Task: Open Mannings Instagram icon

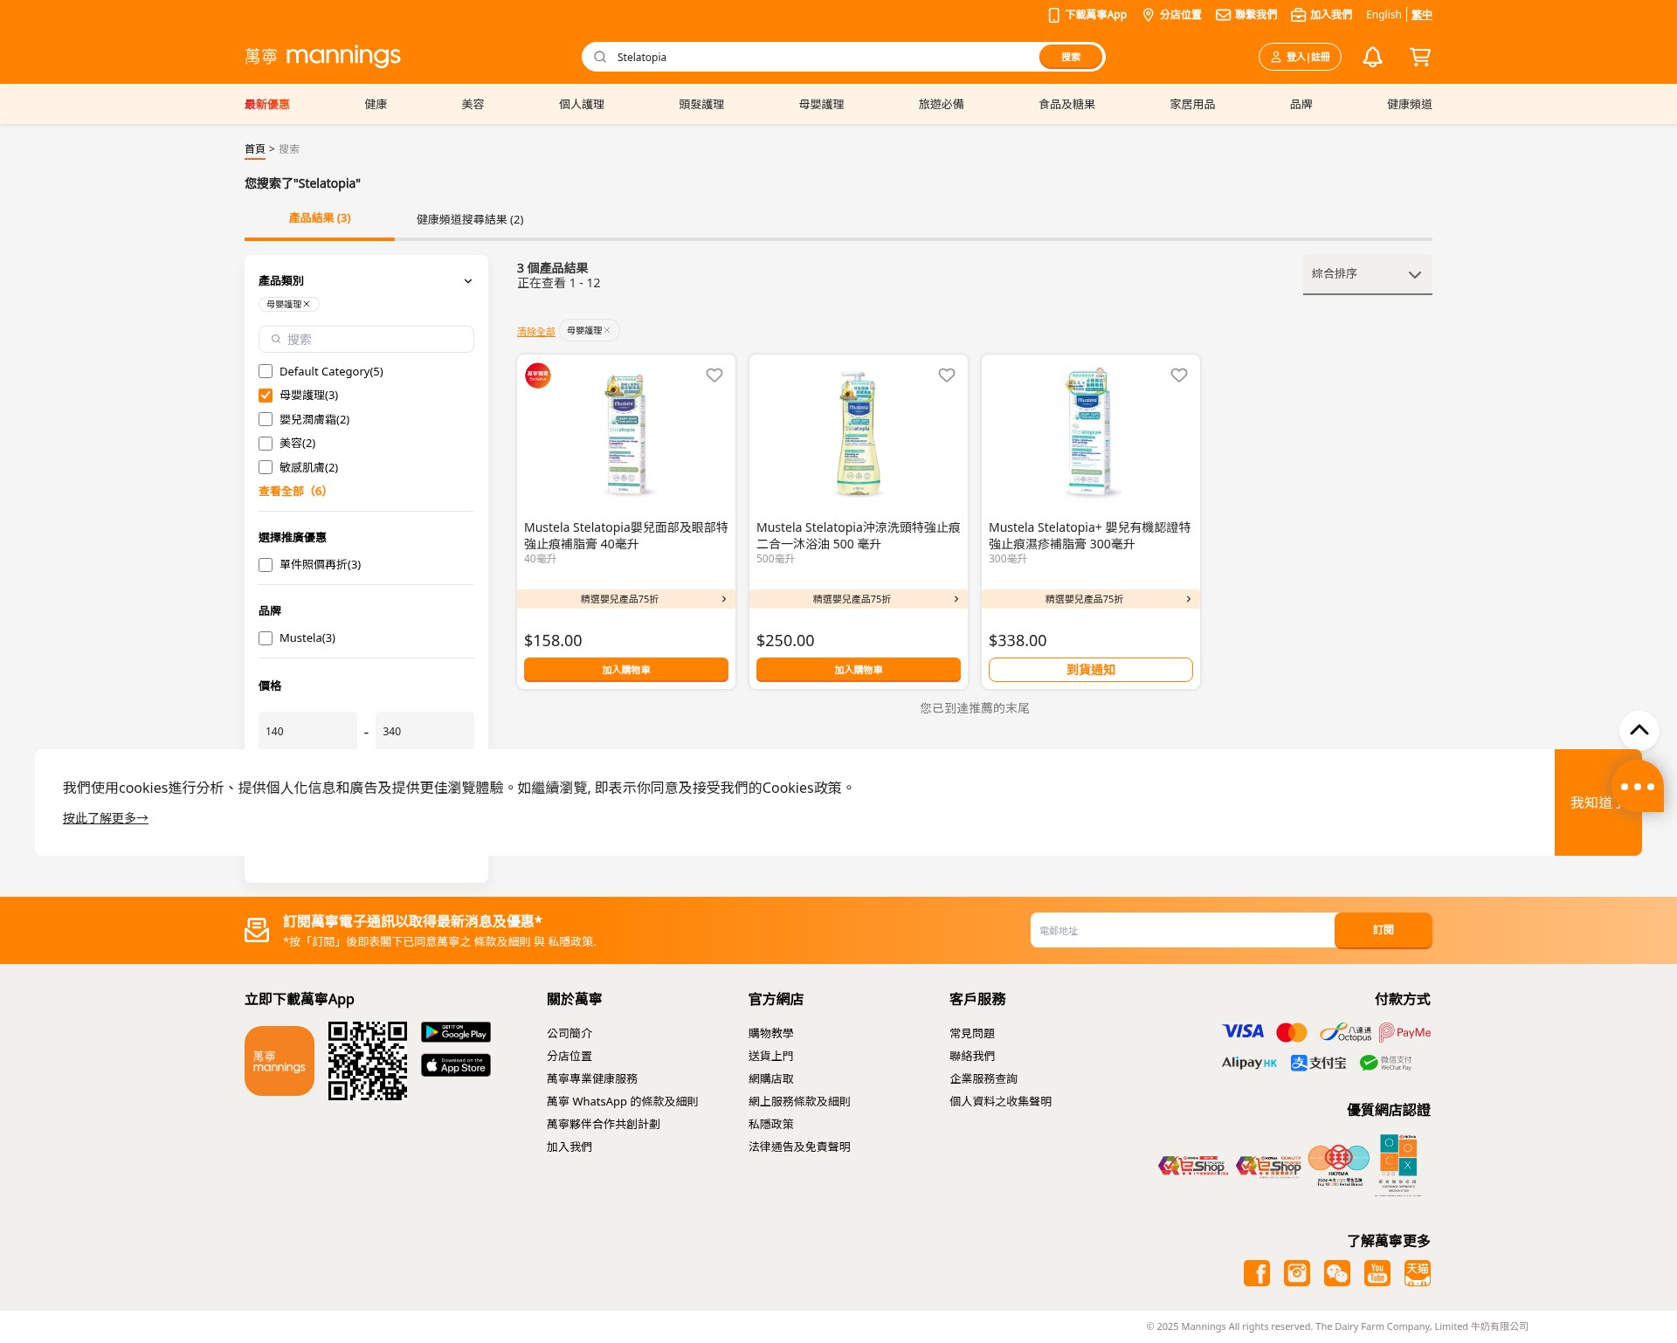Action: click(1297, 1273)
